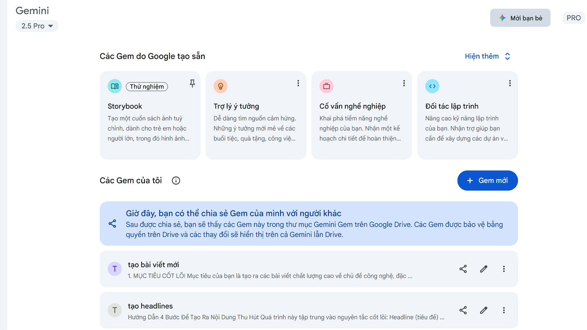This screenshot has width=587, height=330.
Task: Create a new gem with Gem mới
Action: pyautogui.click(x=488, y=180)
